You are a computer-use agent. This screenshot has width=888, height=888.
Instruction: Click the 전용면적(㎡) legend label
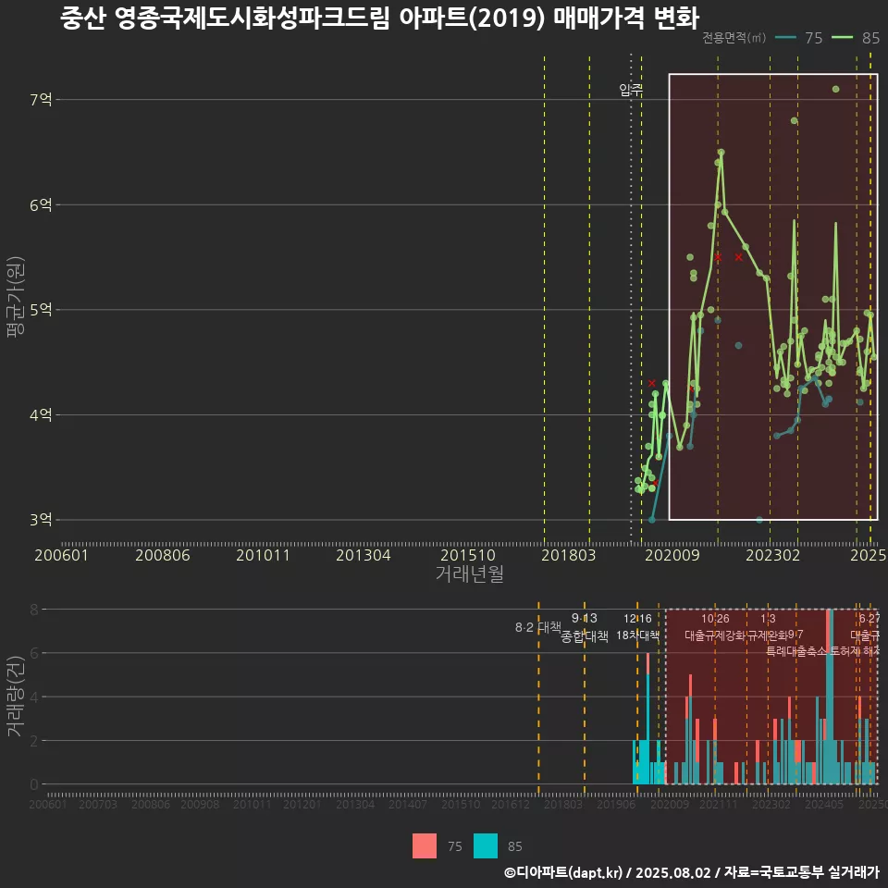pyautogui.click(x=734, y=38)
